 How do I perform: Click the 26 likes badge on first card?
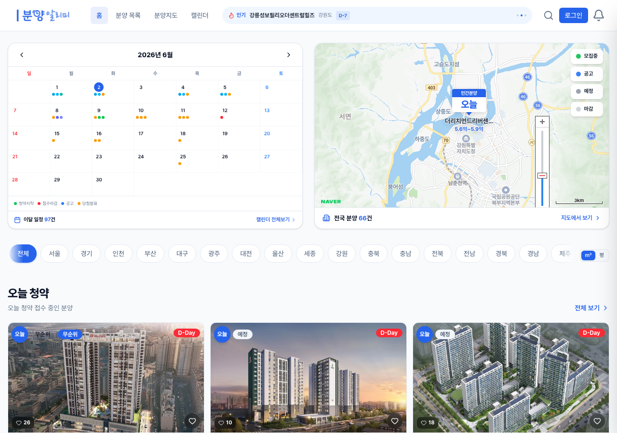coord(23,423)
